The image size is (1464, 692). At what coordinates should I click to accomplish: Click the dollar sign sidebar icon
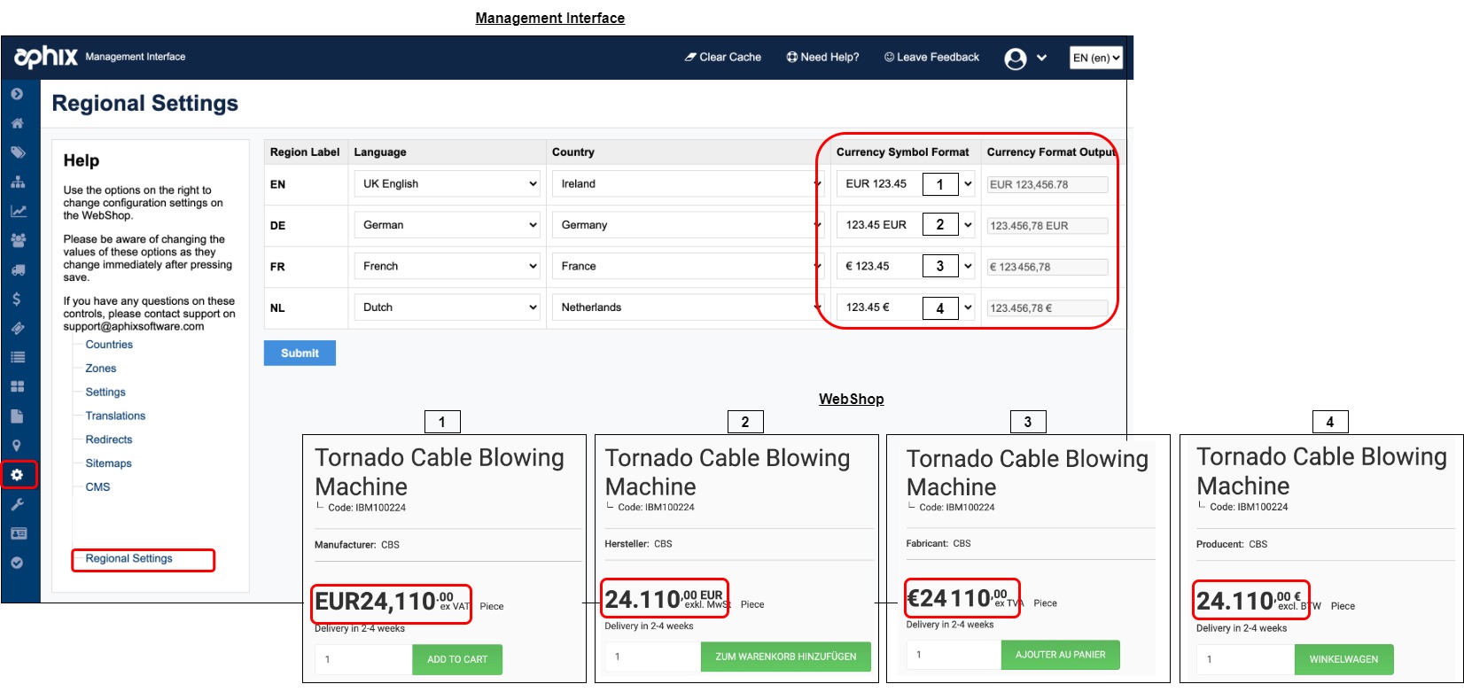(x=17, y=299)
